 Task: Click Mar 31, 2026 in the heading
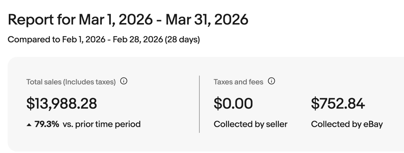point(207,20)
